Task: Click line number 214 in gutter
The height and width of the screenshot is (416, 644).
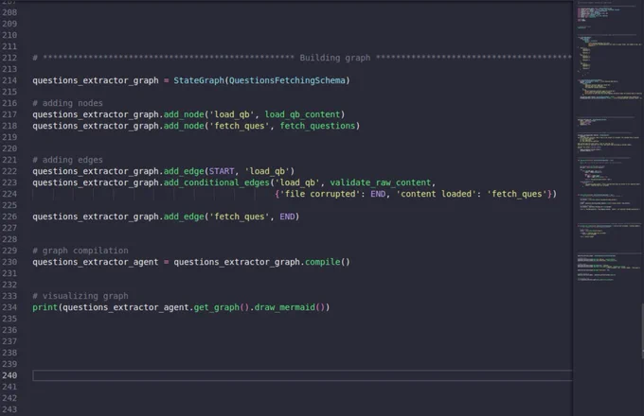Action: point(9,80)
